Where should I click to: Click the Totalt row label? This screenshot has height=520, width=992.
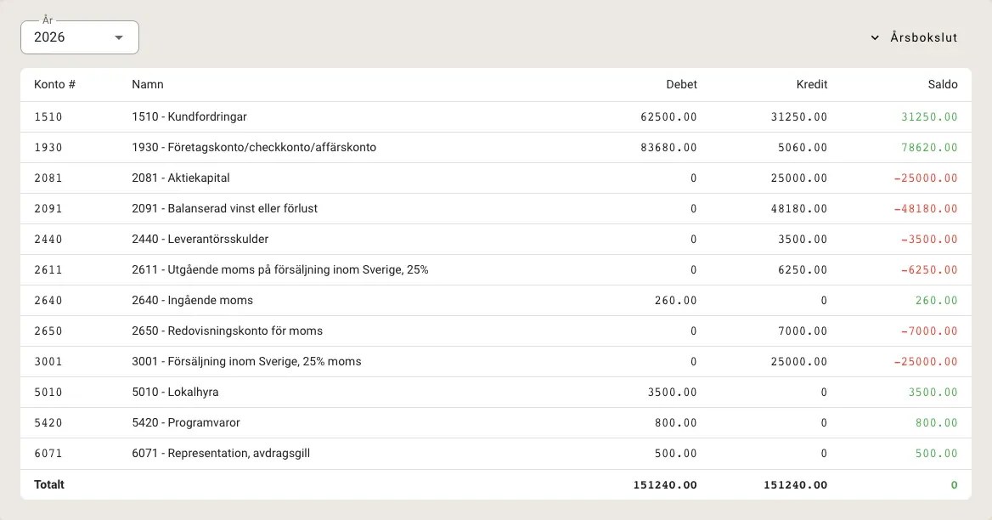[49, 484]
